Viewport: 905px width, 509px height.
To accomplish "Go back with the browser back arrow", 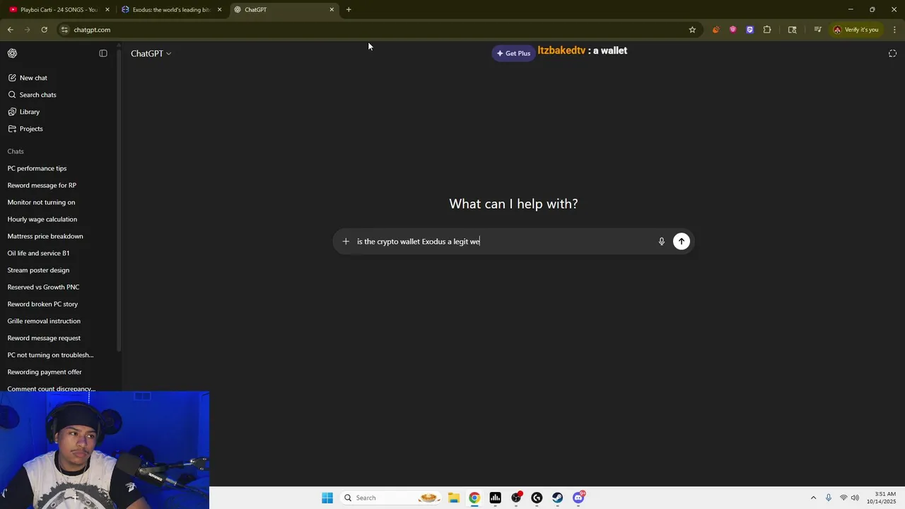I will (10, 30).
